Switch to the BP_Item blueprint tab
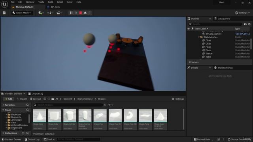The width and height of the screenshot is (253, 142). pos(55,7)
